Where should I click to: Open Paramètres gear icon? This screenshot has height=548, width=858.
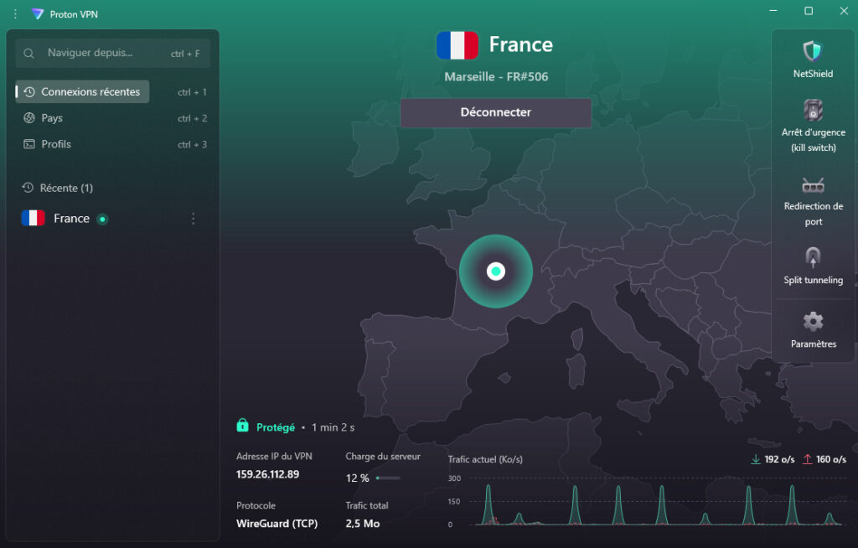813,321
